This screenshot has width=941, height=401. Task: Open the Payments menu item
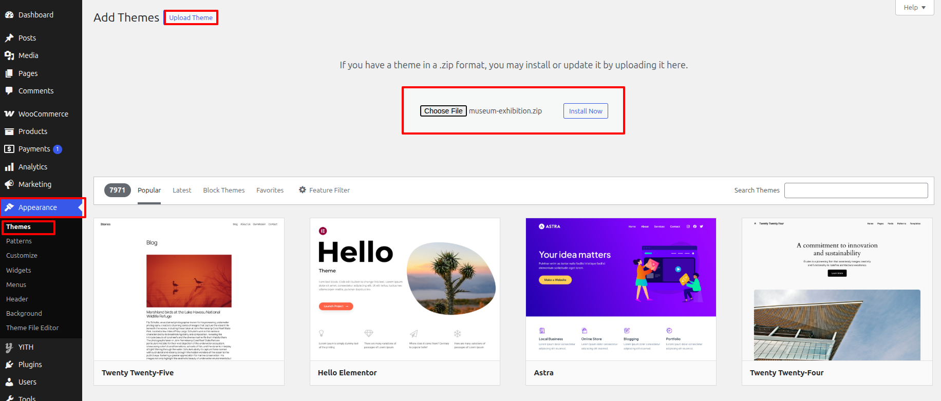[34, 149]
